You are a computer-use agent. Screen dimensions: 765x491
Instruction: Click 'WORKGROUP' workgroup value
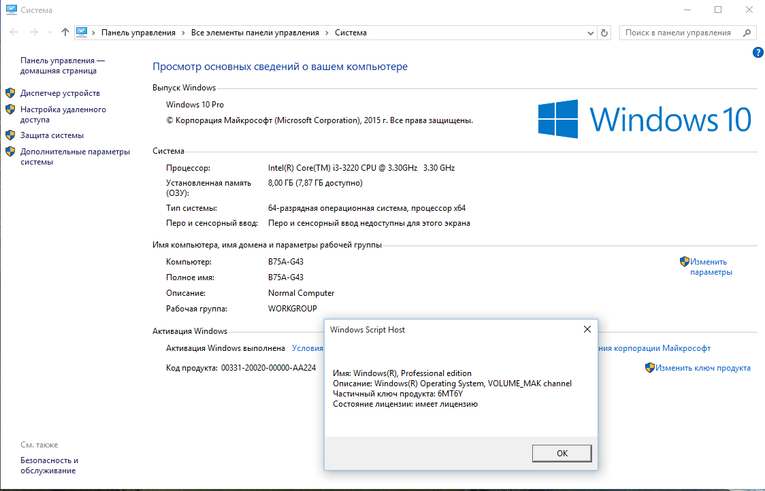coord(292,309)
